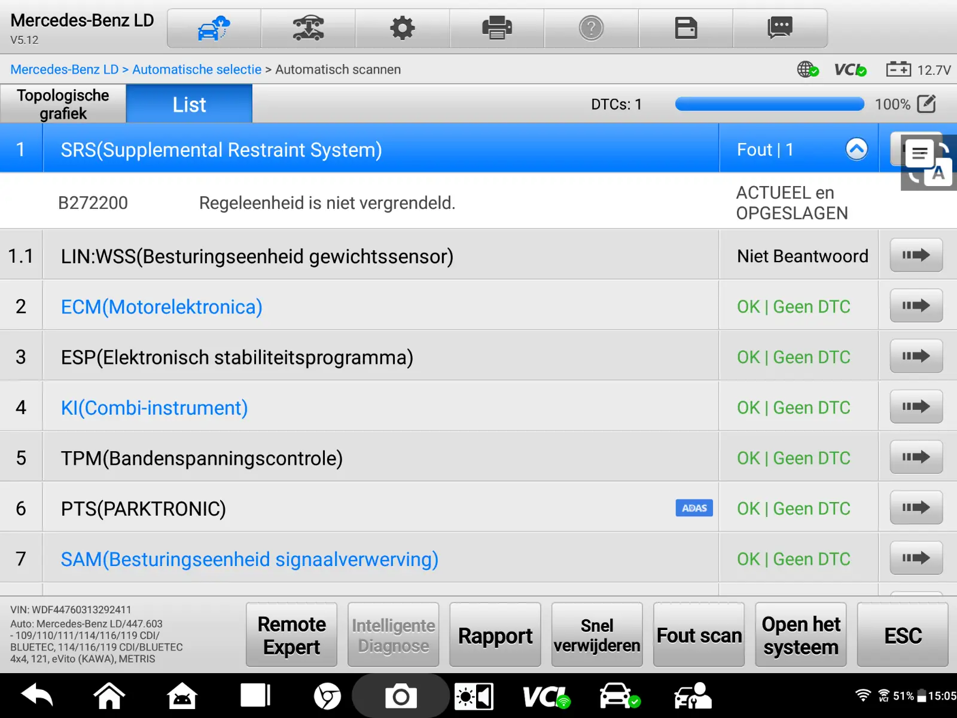Print the scan results
The image size is (957, 718).
pyautogui.click(x=497, y=28)
